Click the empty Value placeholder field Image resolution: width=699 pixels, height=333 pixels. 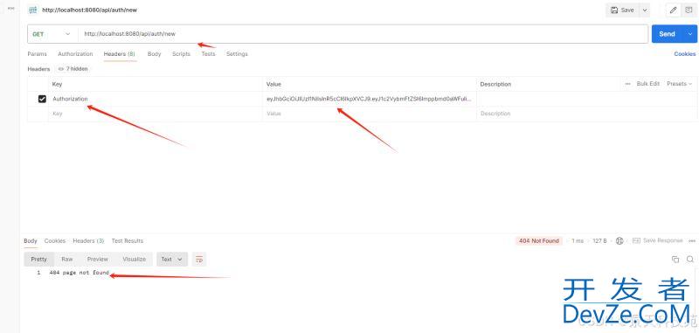[x=369, y=114]
